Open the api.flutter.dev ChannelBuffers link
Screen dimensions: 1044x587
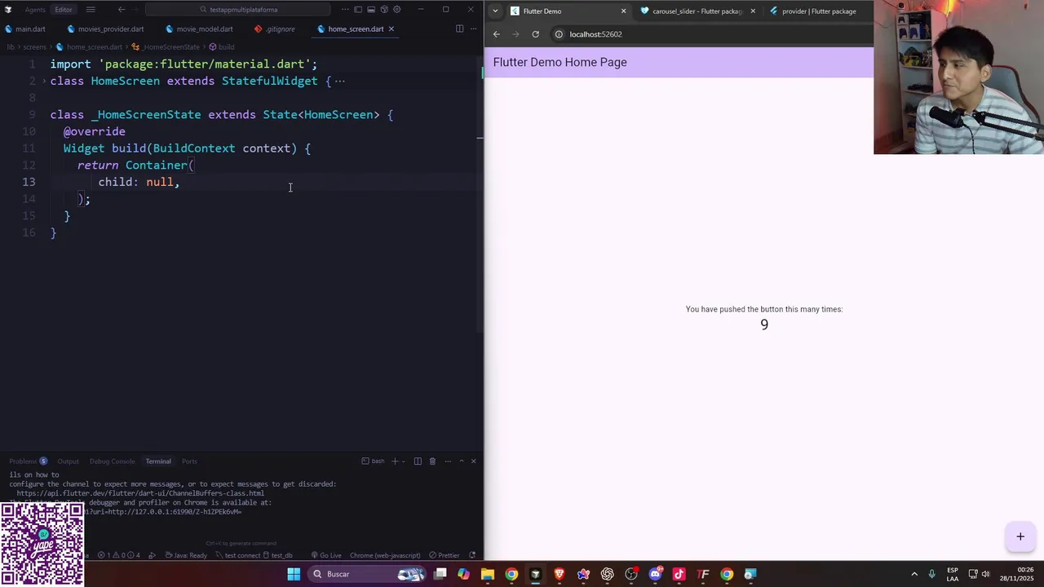(140, 493)
